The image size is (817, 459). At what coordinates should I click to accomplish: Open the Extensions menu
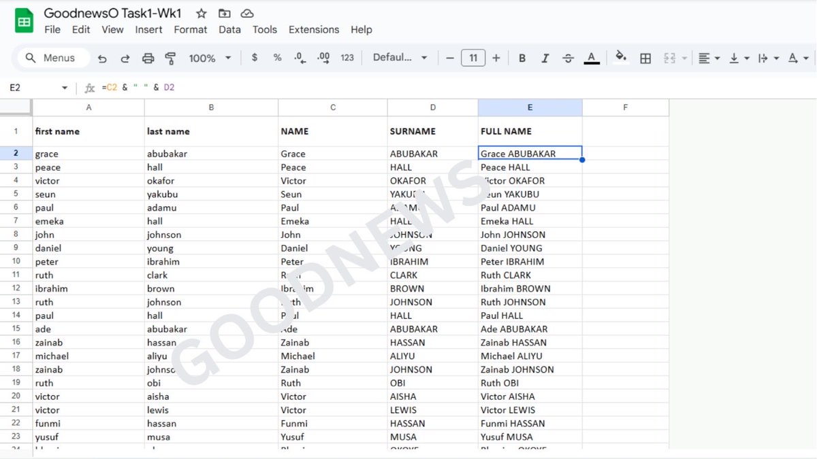314,29
